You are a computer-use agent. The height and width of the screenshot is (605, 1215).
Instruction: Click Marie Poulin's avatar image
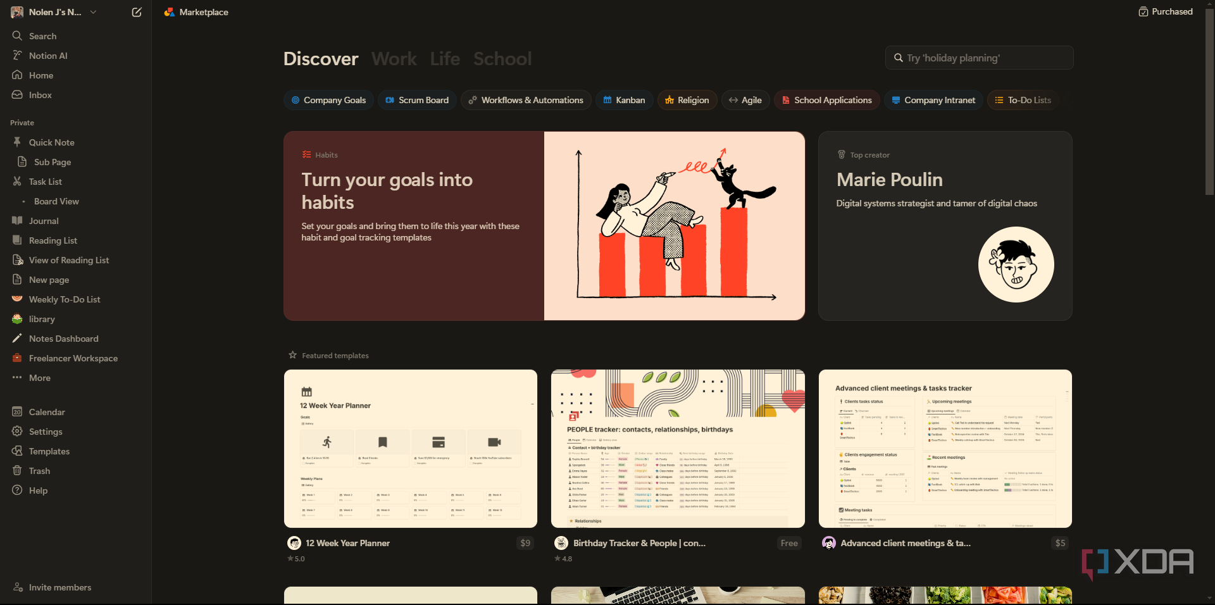pos(1016,265)
